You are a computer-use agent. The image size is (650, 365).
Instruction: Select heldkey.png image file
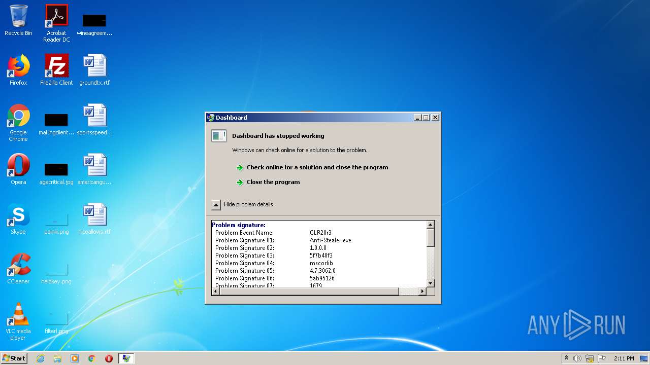(x=56, y=273)
